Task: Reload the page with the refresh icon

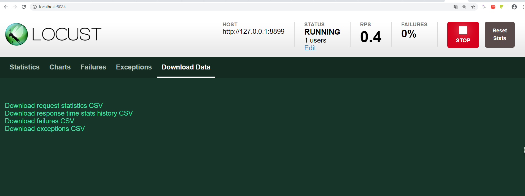Action: click(24, 7)
